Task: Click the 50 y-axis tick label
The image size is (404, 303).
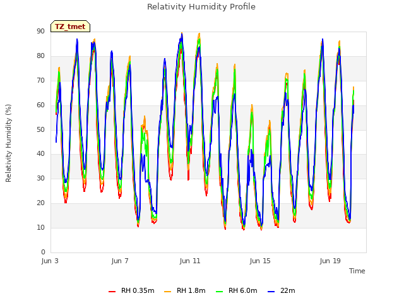Action: (x=40, y=129)
